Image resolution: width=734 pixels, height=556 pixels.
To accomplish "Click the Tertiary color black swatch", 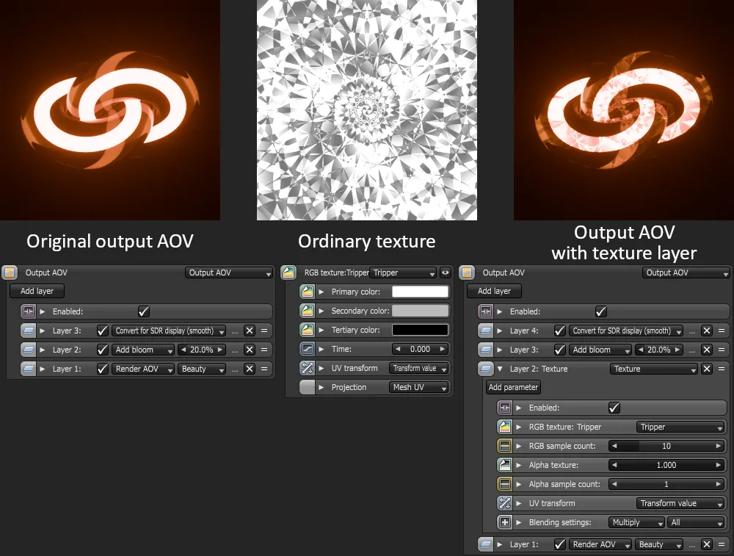I will (x=420, y=330).
